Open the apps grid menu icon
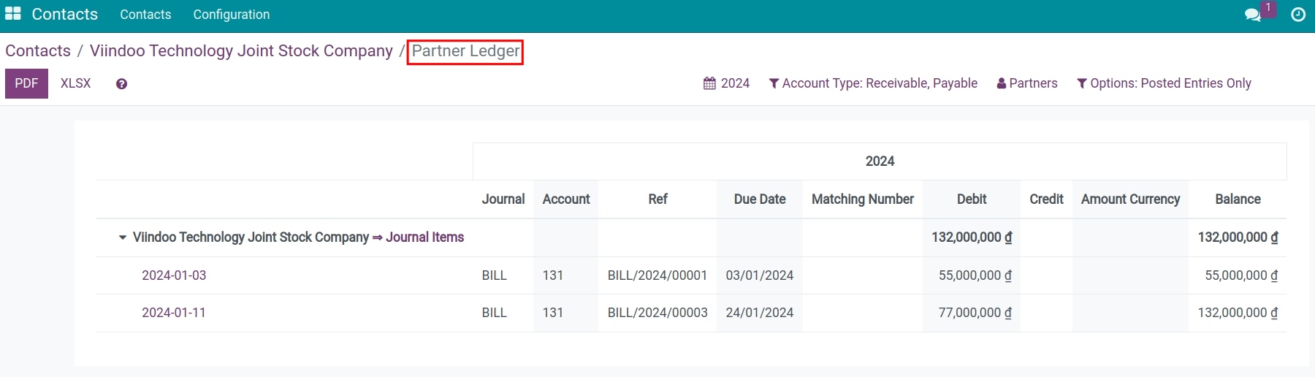1315x377 pixels. (13, 14)
